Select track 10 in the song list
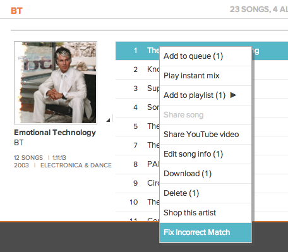Viewport: 288px width, 252px height. [138, 202]
